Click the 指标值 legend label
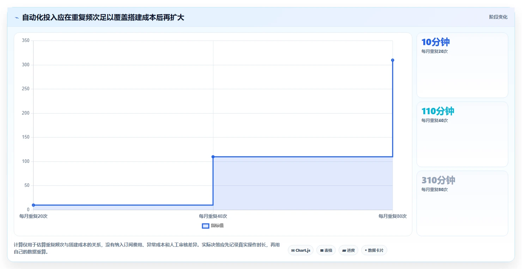522x269 pixels. [217, 226]
